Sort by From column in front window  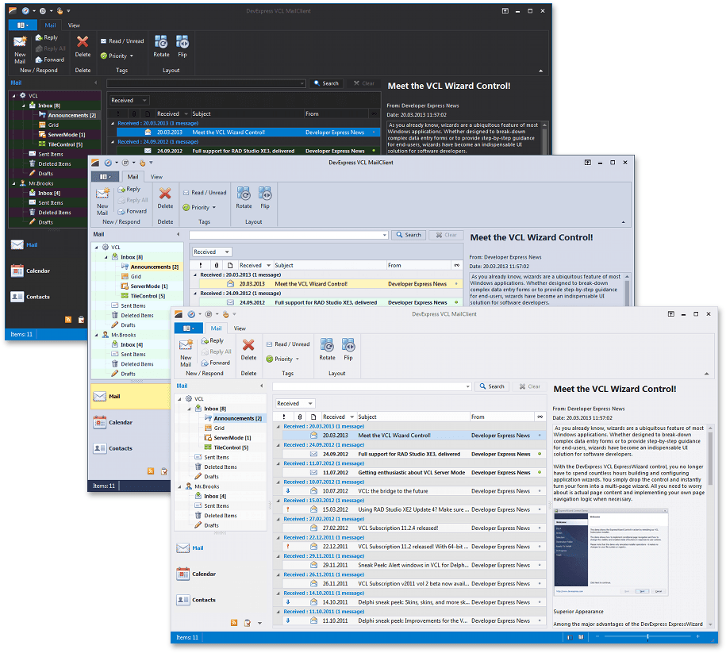click(502, 417)
